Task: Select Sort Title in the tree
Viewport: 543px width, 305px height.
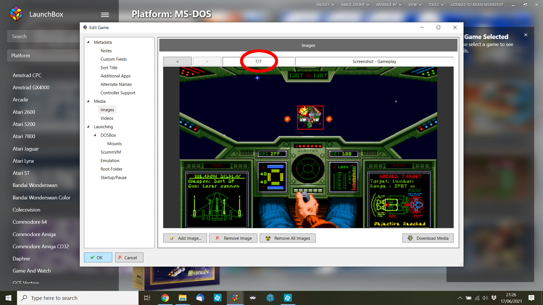Action: [109, 67]
